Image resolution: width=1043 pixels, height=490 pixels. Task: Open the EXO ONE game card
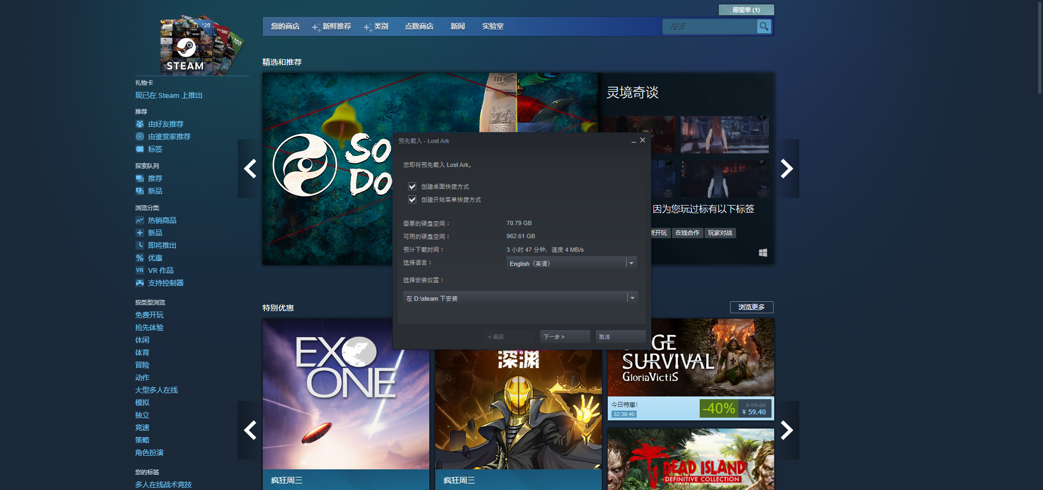346,404
